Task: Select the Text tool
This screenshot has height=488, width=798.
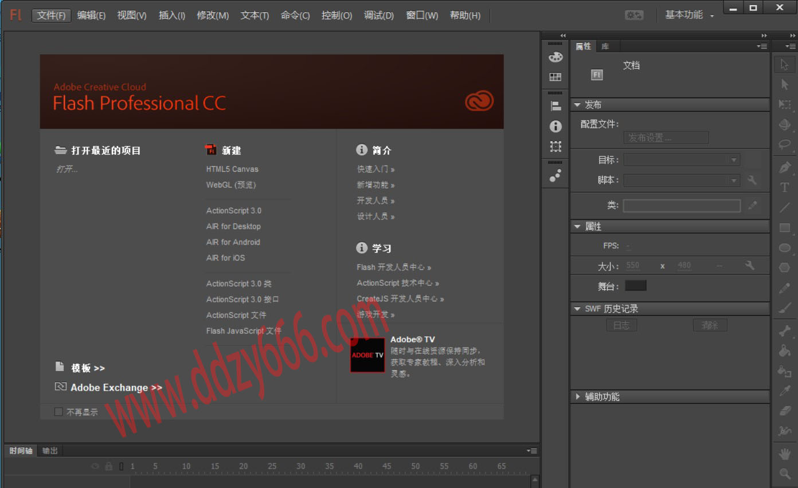Action: 784,187
